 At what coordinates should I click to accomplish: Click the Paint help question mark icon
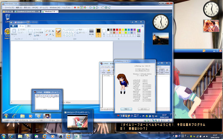click(143, 26)
